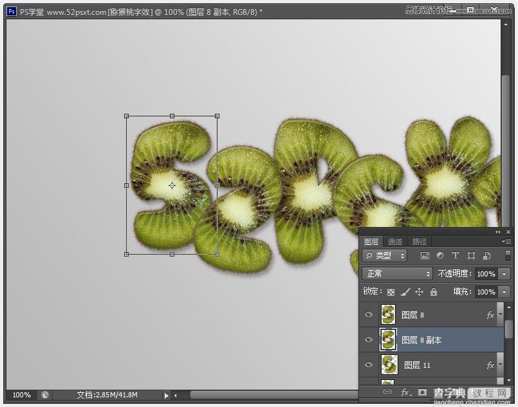The height and width of the screenshot is (407, 518).
Task: Expand effects list of 图层 11
Action: (500, 365)
